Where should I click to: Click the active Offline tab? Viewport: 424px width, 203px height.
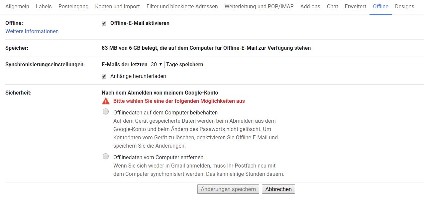coord(380,7)
